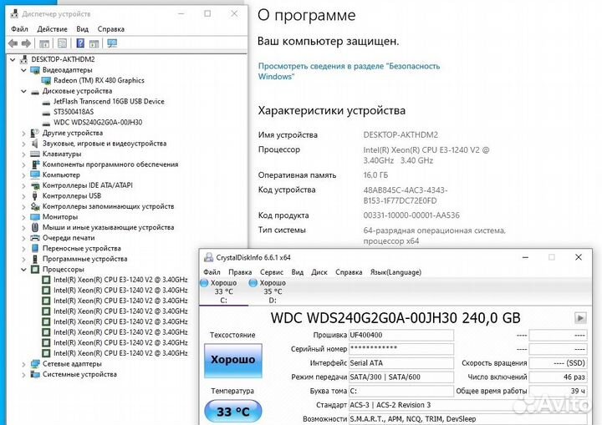Select Контроллеры запоминающих устройств item
Viewport: 602px width, 425px height.
point(108,206)
